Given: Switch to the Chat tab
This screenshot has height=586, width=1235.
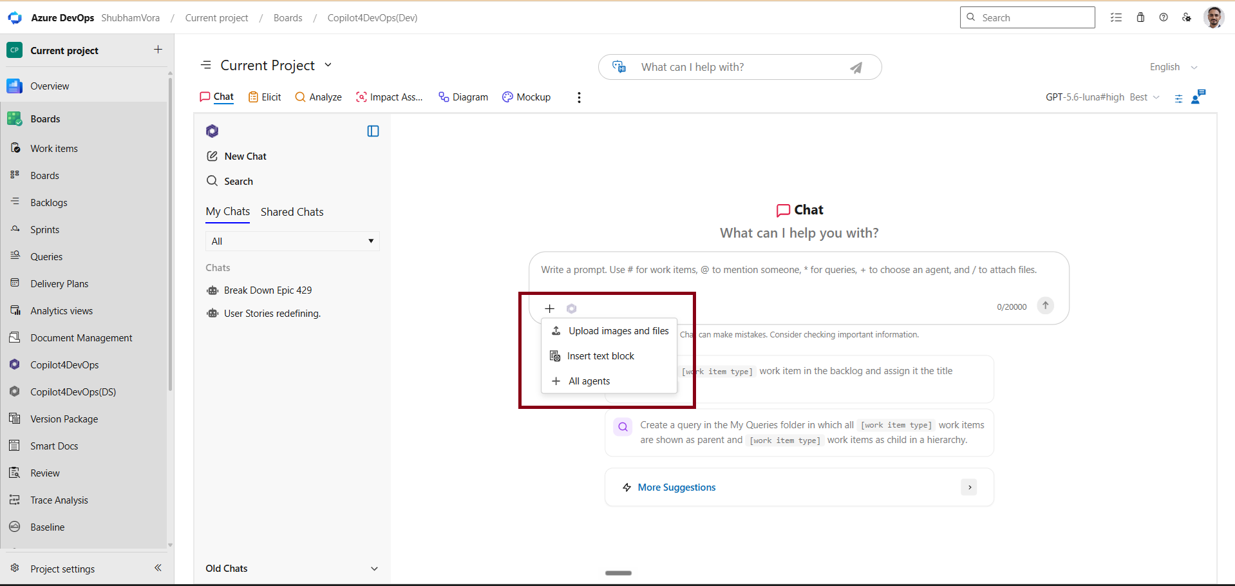Looking at the screenshot, I should click(217, 97).
